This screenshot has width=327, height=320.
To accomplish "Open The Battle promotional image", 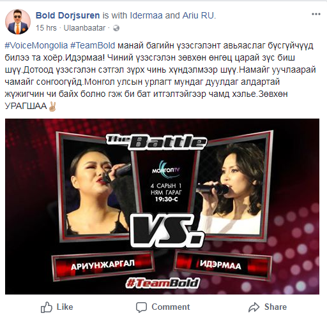I will pyautogui.click(x=162, y=207).
